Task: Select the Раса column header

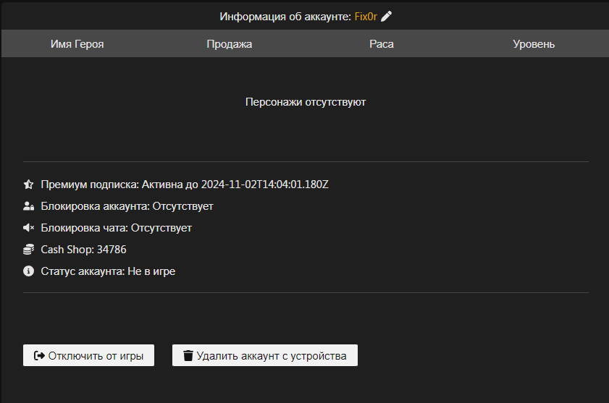Action: point(382,44)
